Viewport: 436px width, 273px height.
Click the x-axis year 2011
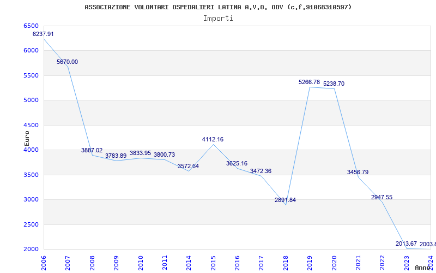pyautogui.click(x=165, y=263)
